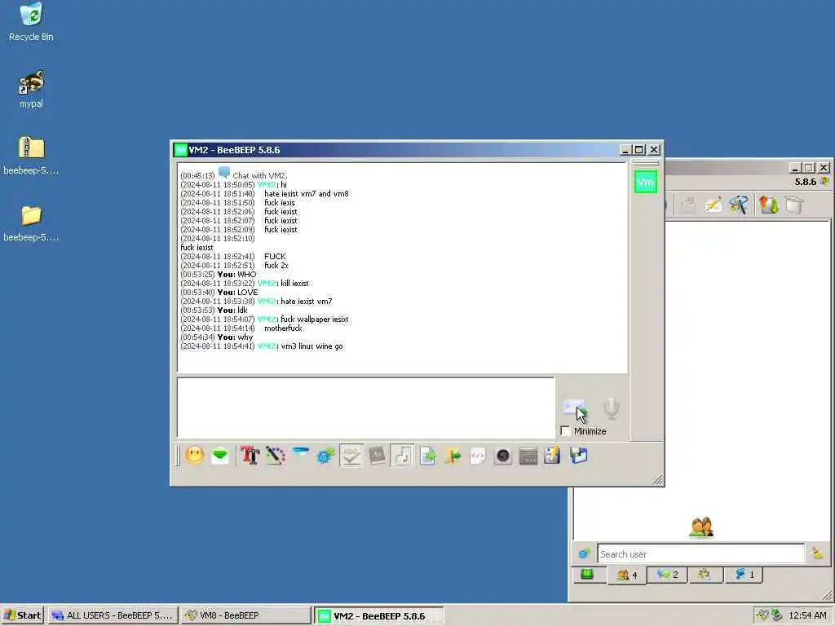
Task: Open chat settings blue gear icon
Action: tap(325, 456)
